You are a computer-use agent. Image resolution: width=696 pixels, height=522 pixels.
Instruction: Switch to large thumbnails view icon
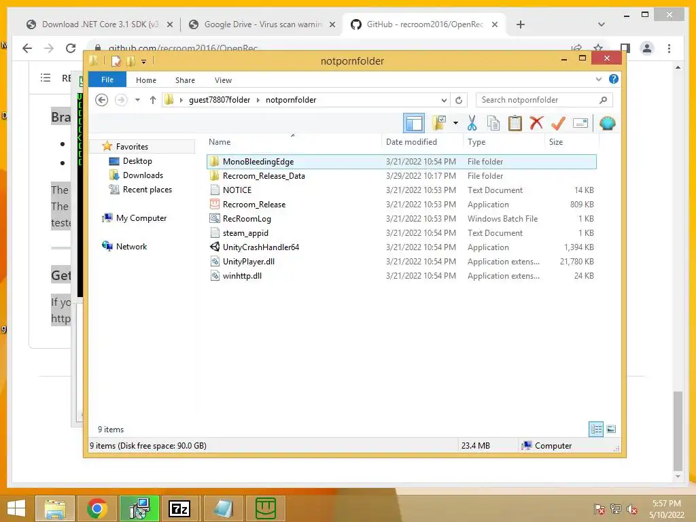click(611, 429)
